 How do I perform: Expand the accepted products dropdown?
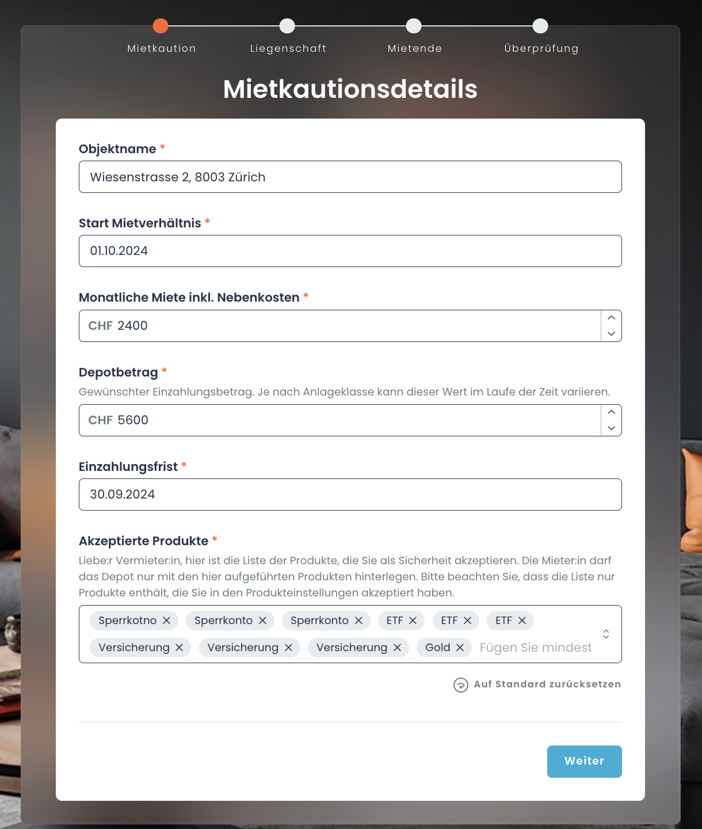click(606, 634)
